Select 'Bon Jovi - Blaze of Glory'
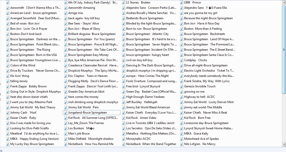Viewport: 286px width, 152px height. click(84, 29)
